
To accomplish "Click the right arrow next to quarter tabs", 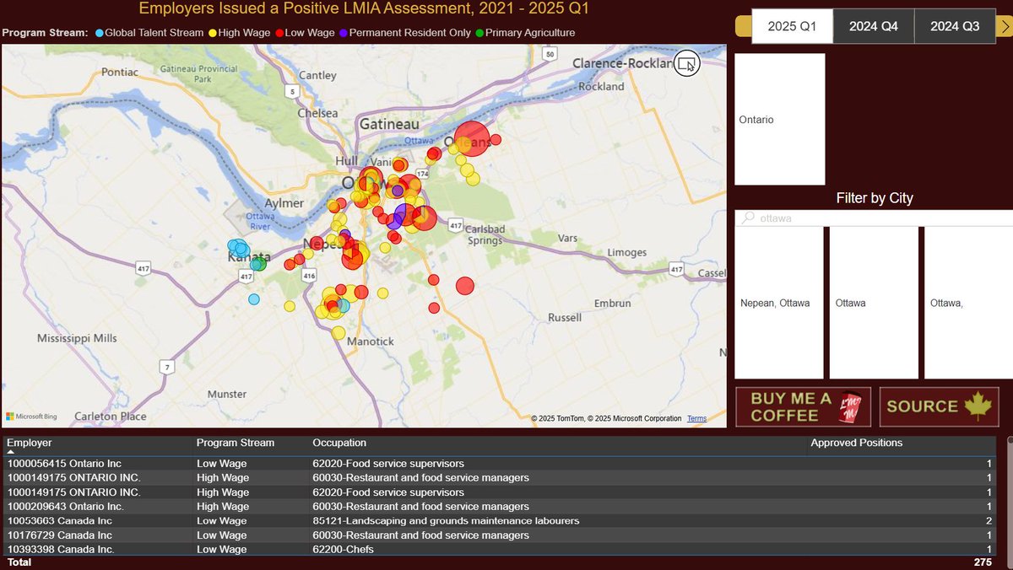I will point(1004,26).
